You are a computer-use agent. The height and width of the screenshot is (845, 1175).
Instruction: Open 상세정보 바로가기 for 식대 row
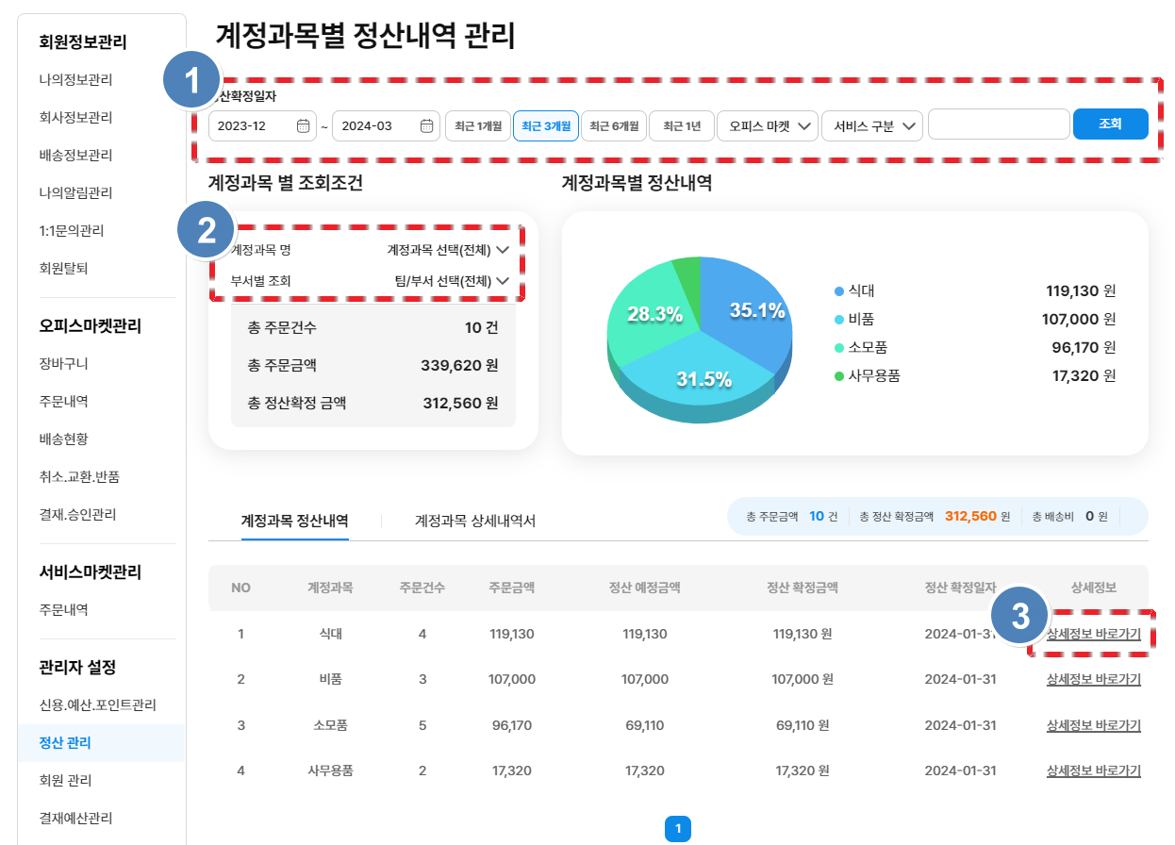(1093, 635)
